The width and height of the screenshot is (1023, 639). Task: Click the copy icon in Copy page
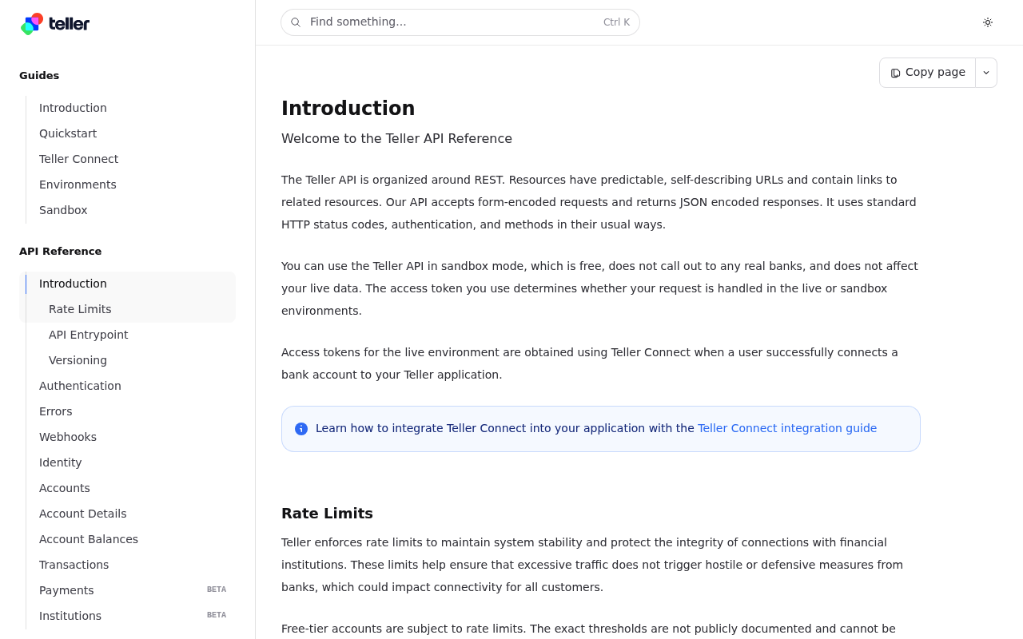(x=895, y=73)
